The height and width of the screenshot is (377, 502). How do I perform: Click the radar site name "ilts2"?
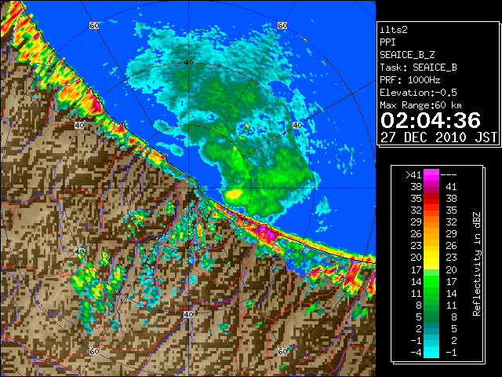pyautogui.click(x=394, y=30)
